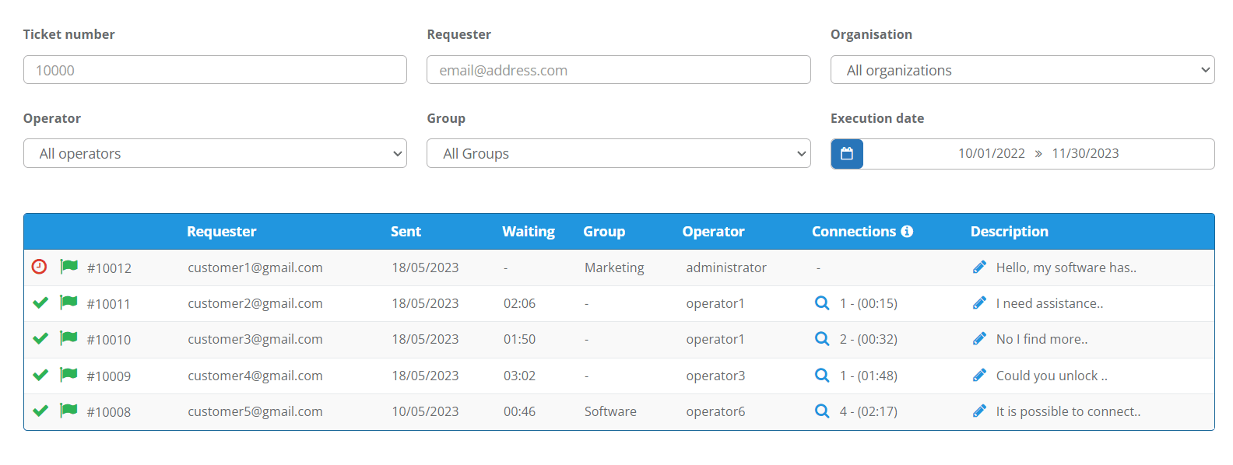Click the magnifier icon next to 1 - (01:48)
The height and width of the screenshot is (465, 1233).
[x=822, y=376]
